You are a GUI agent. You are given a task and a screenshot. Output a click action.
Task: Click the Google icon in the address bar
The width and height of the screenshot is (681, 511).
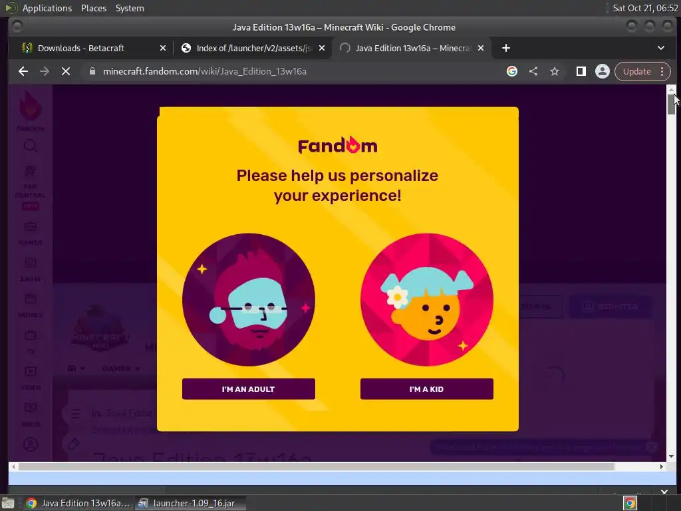(512, 71)
